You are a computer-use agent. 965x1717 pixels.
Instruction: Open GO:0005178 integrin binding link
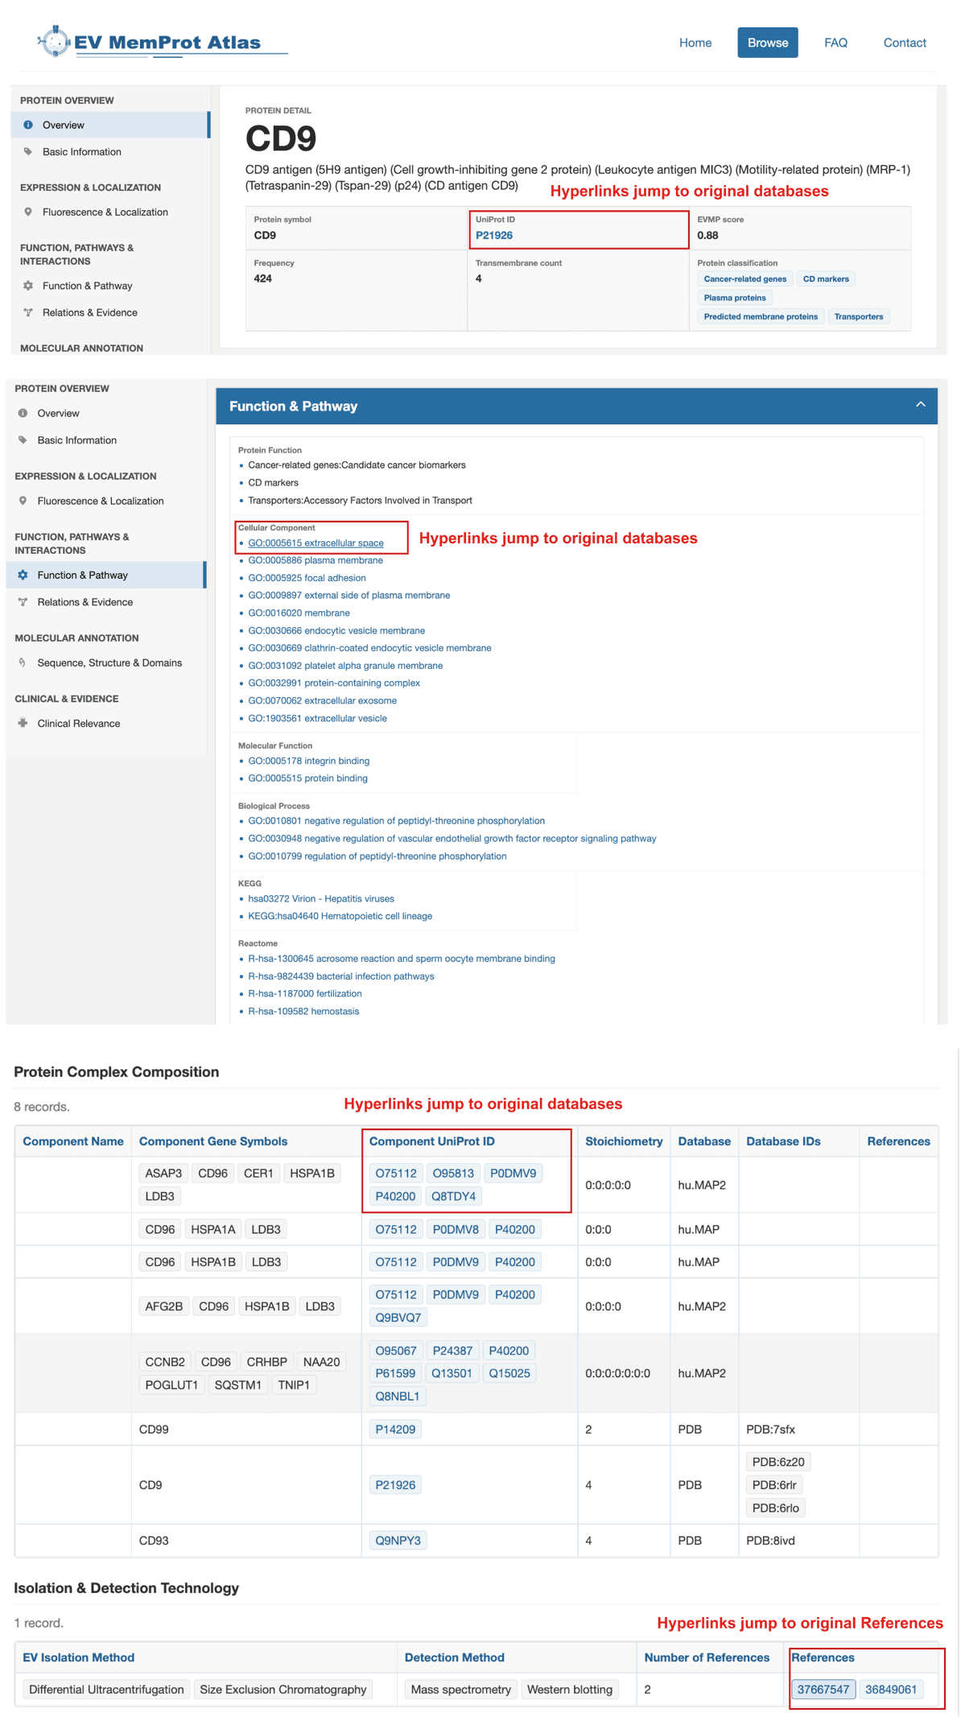click(308, 761)
